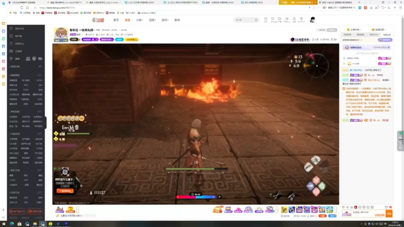This screenshot has height=227, width=404.
Task: Expand the 游戏 dropdown in the site header
Action: (165, 20)
